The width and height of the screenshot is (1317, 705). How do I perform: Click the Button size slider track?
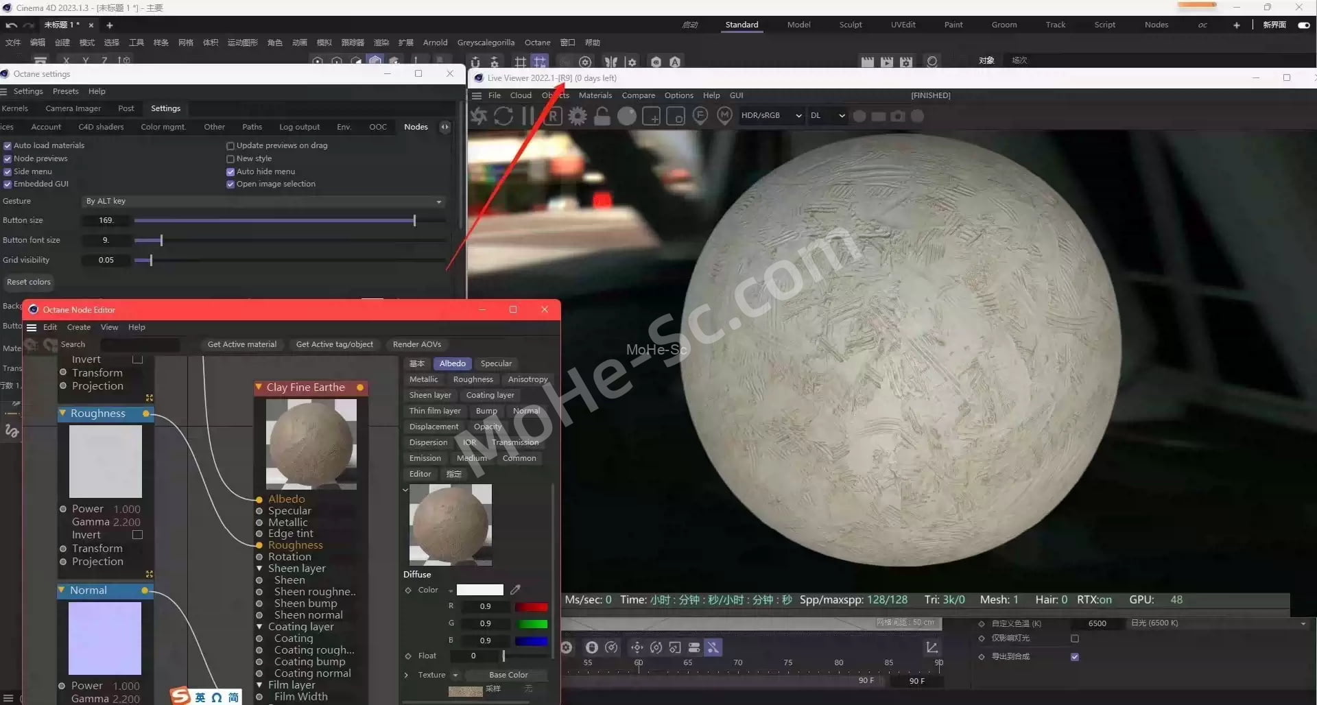(274, 220)
